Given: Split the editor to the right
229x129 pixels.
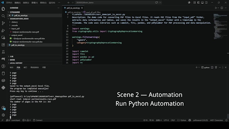Looking at the screenshot, I should coord(222,8).
